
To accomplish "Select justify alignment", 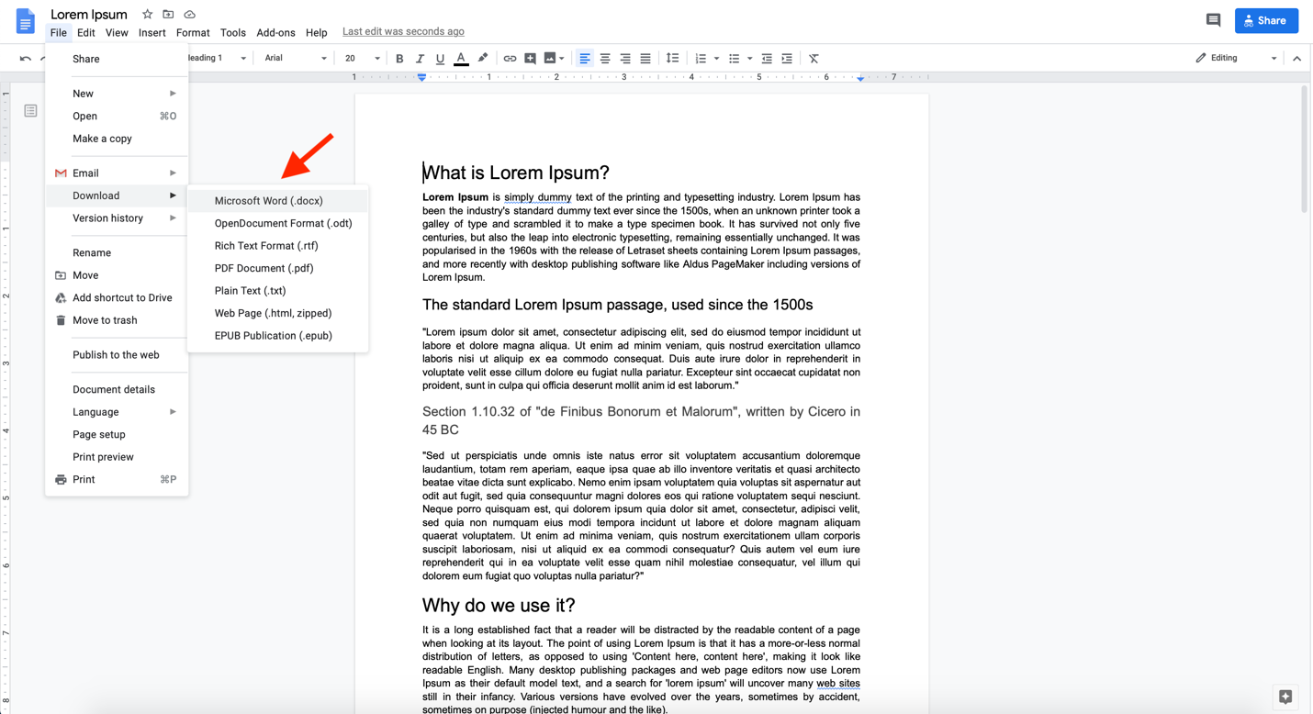I will point(645,59).
